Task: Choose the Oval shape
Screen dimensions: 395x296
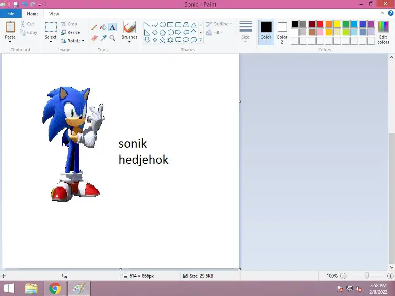Action: pos(163,24)
